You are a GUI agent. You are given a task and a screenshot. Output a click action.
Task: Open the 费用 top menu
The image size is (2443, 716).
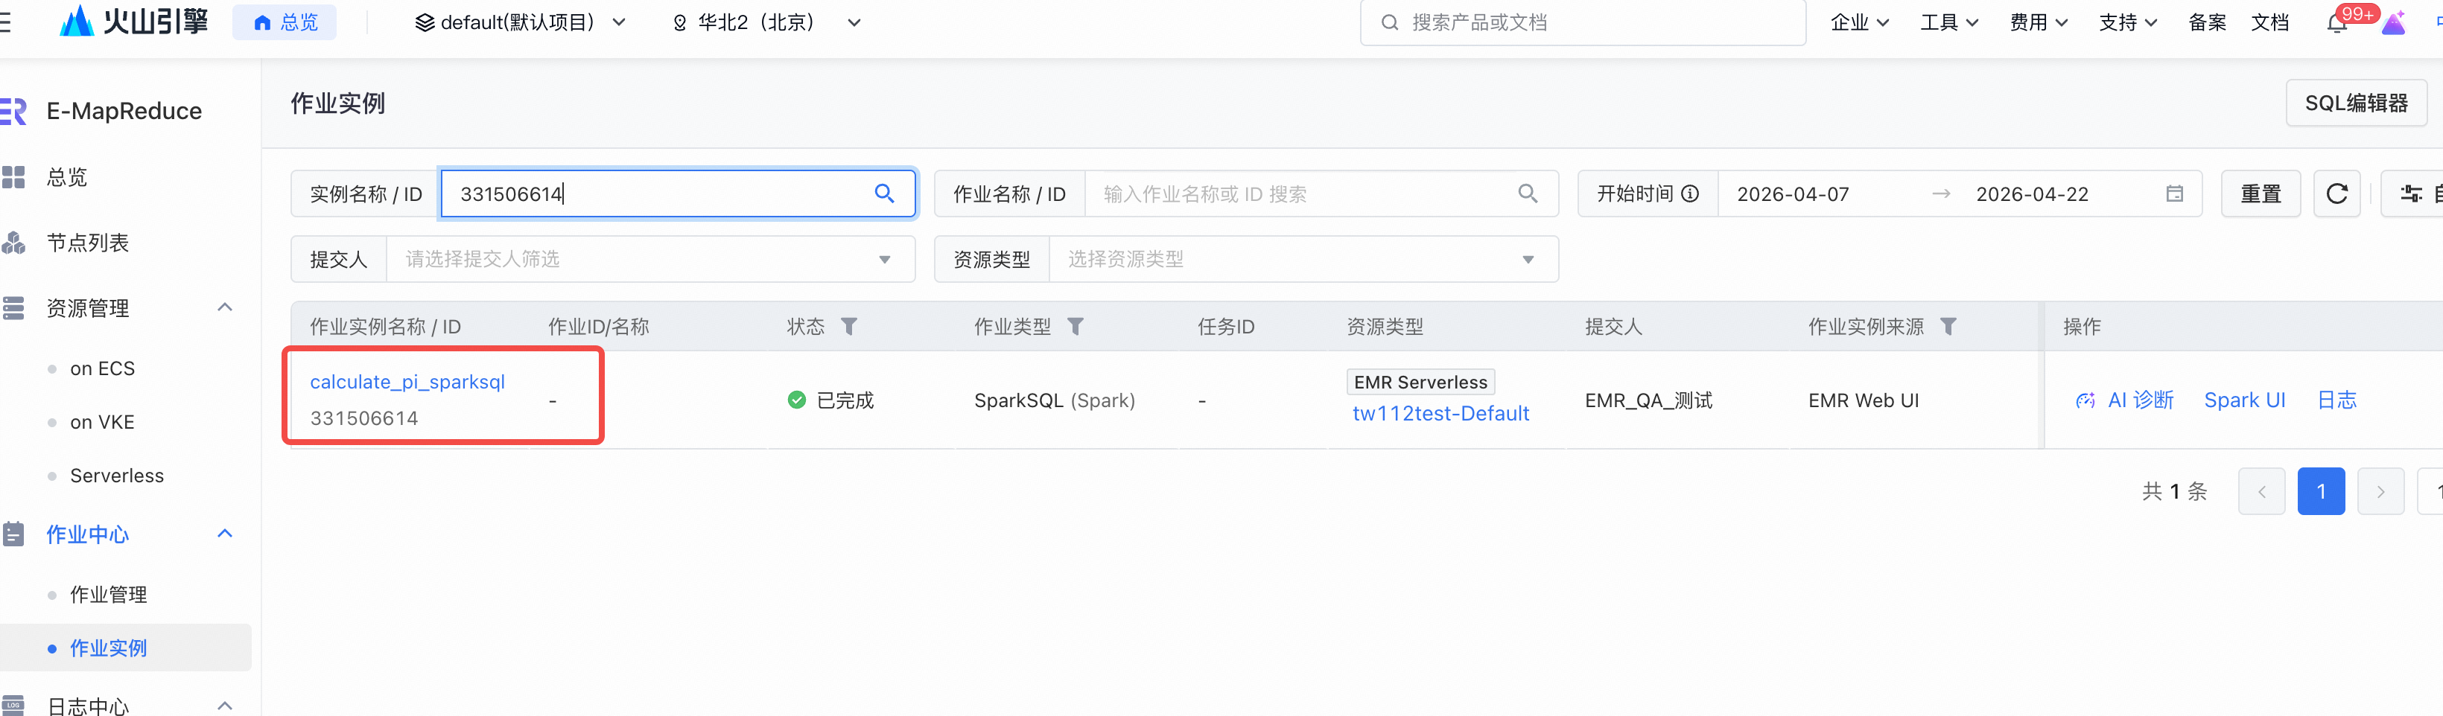pos(2038,22)
